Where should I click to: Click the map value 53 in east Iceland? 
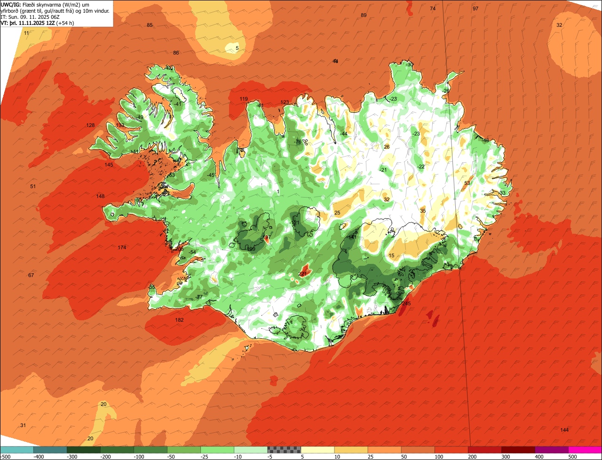(467, 183)
